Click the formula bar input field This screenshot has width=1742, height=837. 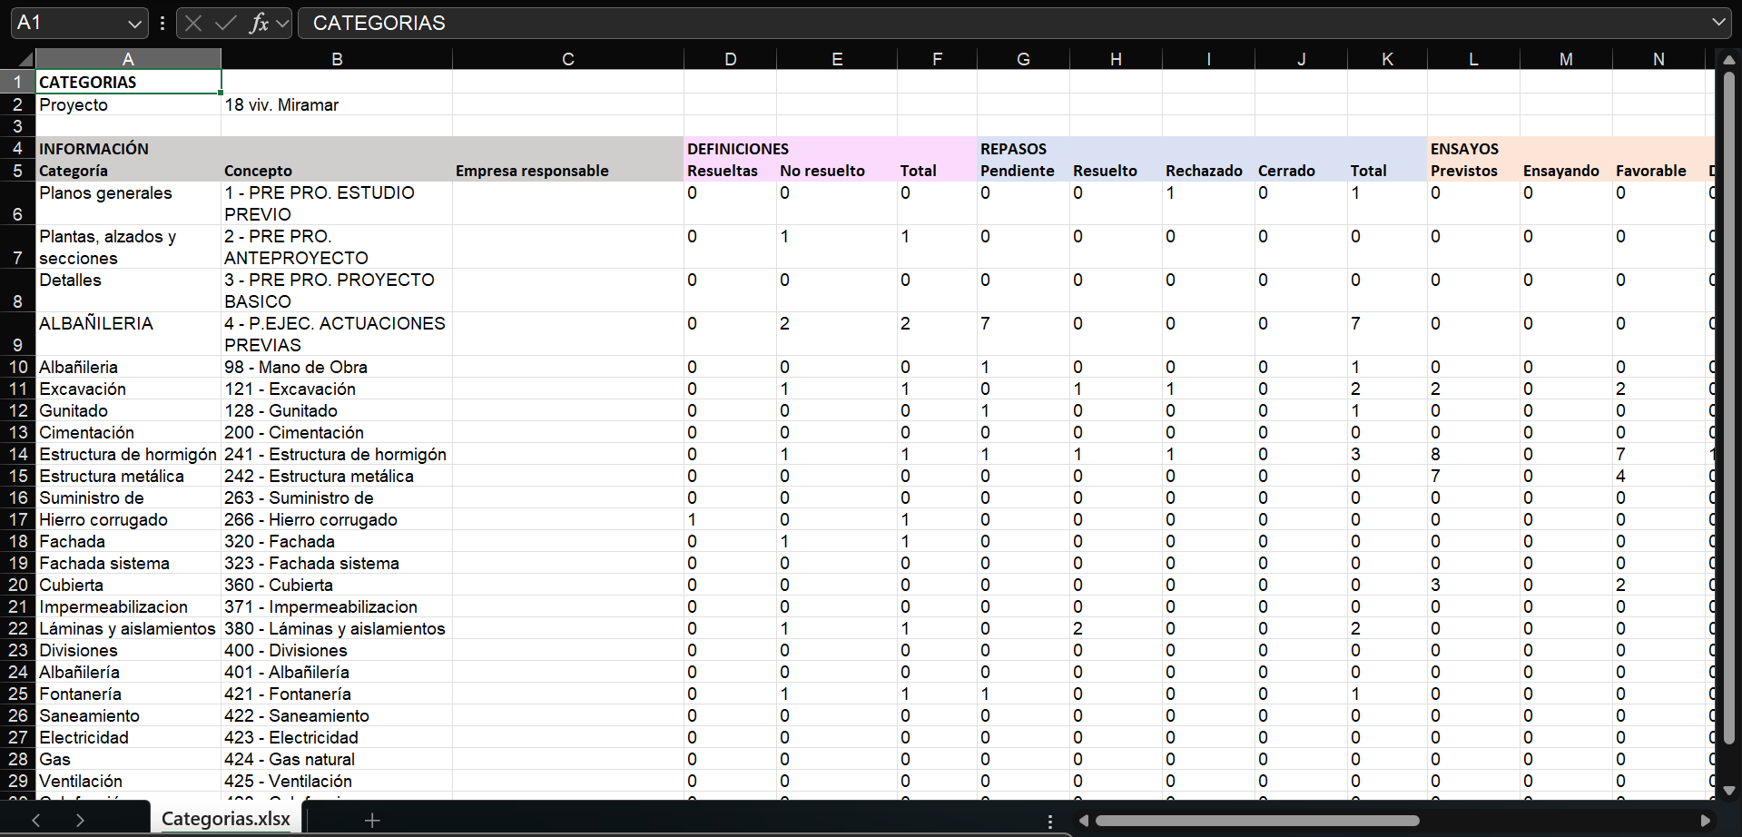pos(999,24)
